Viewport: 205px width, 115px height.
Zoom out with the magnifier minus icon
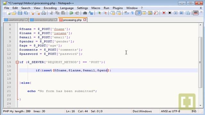click(x=105, y=13)
